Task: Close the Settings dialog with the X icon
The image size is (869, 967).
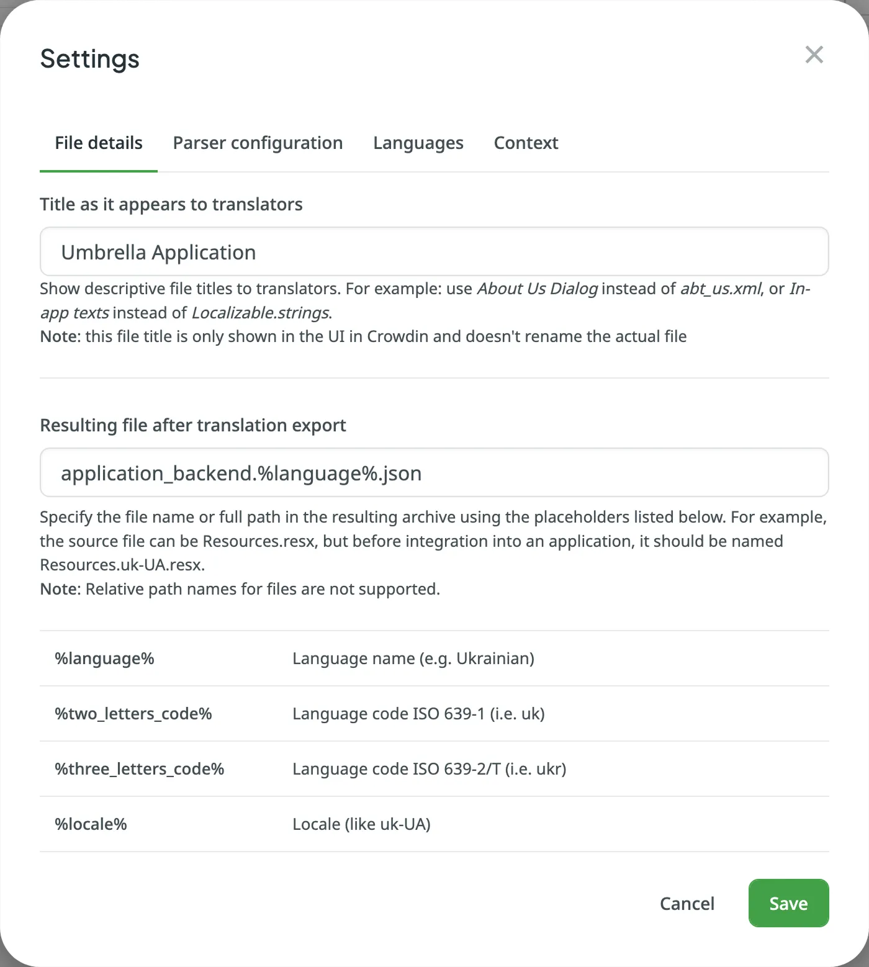Action: (814, 55)
